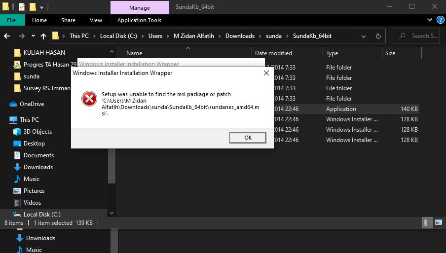
Task: Open the Music folder icon in sidebar
Action: [17, 179]
